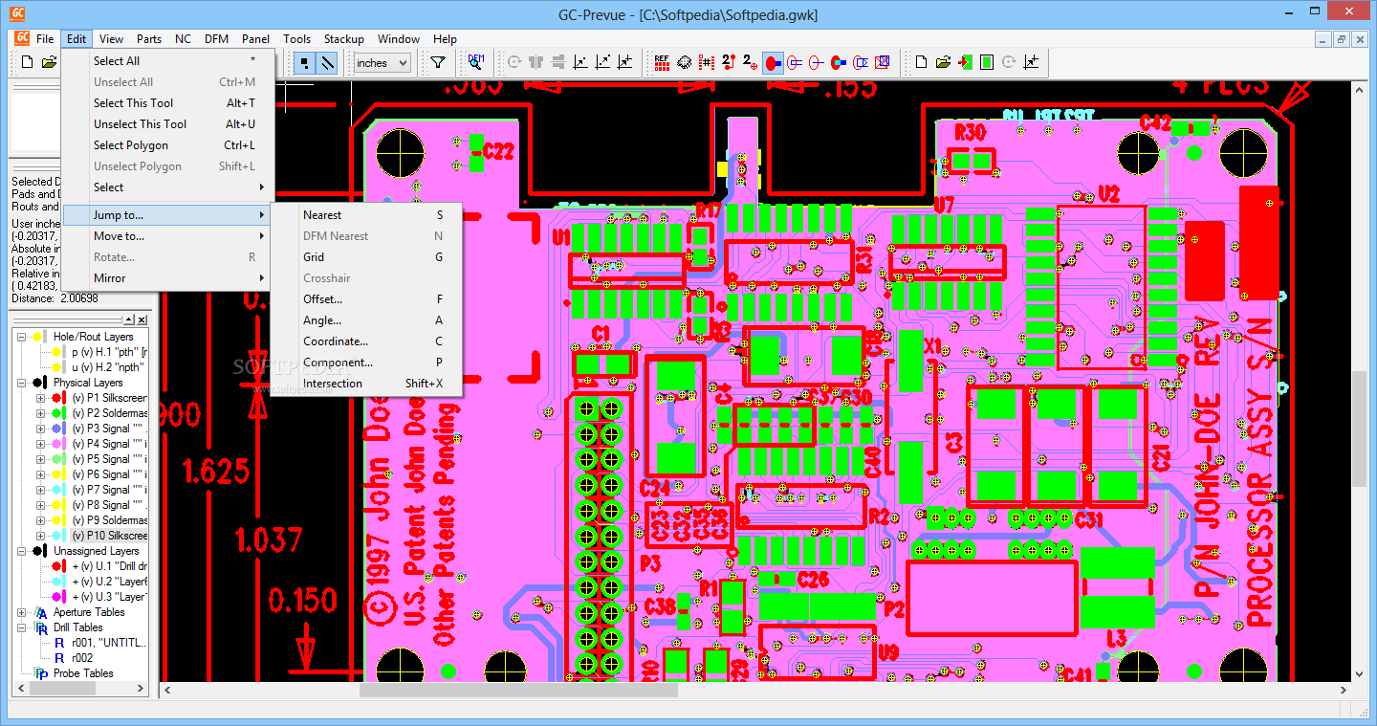The image size is (1377, 726).
Task: Click the red outline oval with blue tab icon
Action: 795,62
